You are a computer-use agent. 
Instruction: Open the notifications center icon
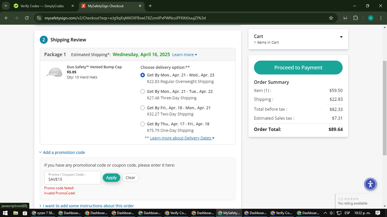[378, 213]
